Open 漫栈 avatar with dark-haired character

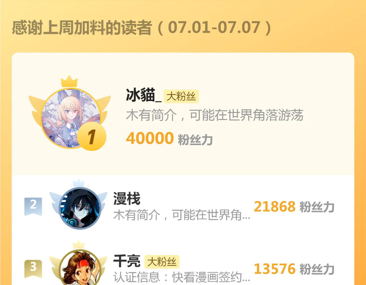pos(80,208)
